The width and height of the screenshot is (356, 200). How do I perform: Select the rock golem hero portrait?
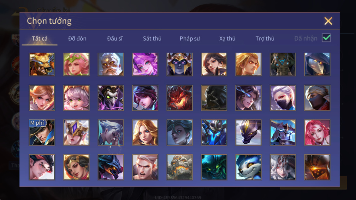(180, 167)
